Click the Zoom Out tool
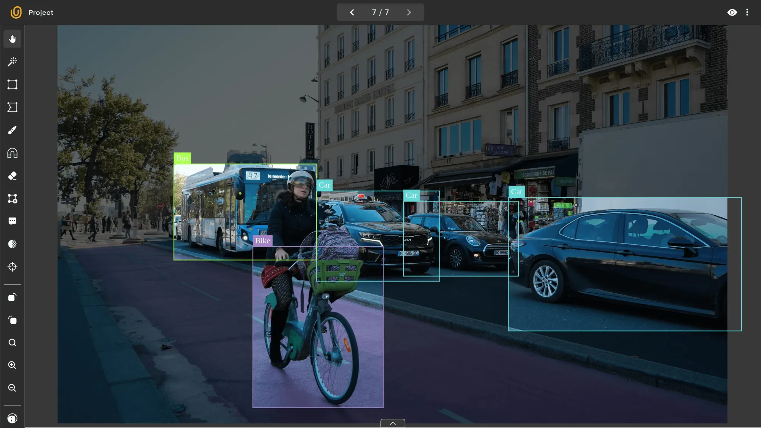The height and width of the screenshot is (428, 761). [12, 388]
